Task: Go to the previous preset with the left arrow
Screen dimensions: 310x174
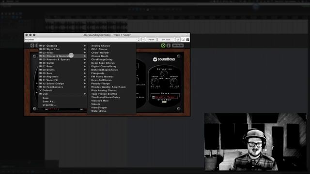Action: coord(32,45)
